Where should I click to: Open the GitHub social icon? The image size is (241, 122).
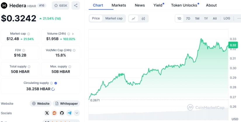pyautogui.click(x=62, y=113)
